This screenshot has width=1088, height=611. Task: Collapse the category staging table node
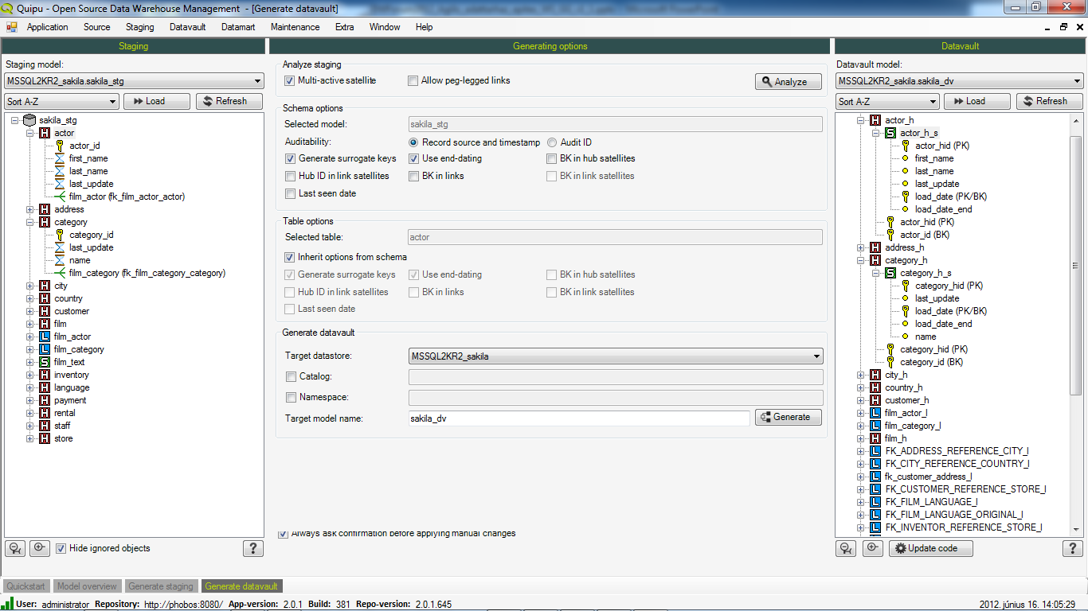29,222
